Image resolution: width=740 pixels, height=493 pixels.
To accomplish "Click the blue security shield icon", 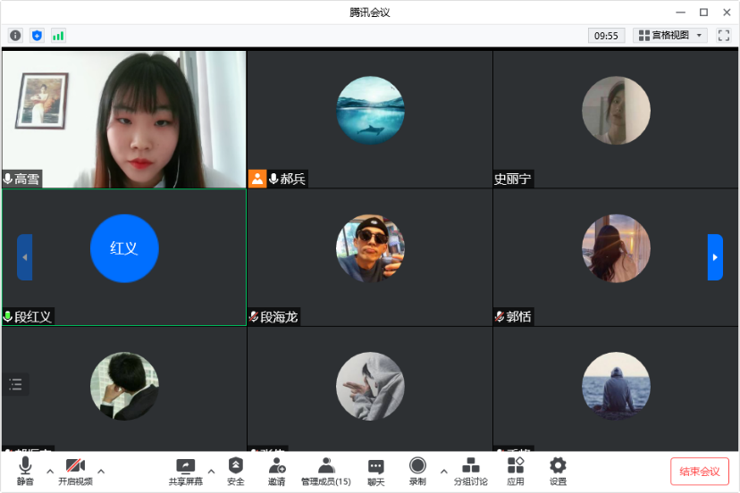I will [37, 36].
